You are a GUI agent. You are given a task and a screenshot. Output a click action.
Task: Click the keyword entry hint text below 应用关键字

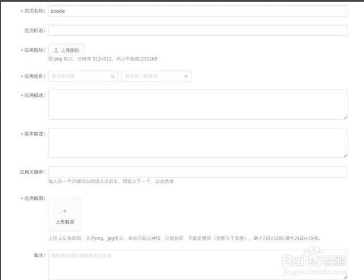pyautogui.click(x=111, y=181)
